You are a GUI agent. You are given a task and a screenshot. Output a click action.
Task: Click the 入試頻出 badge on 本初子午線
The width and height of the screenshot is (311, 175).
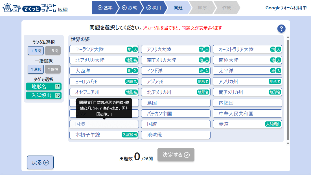click(130, 135)
